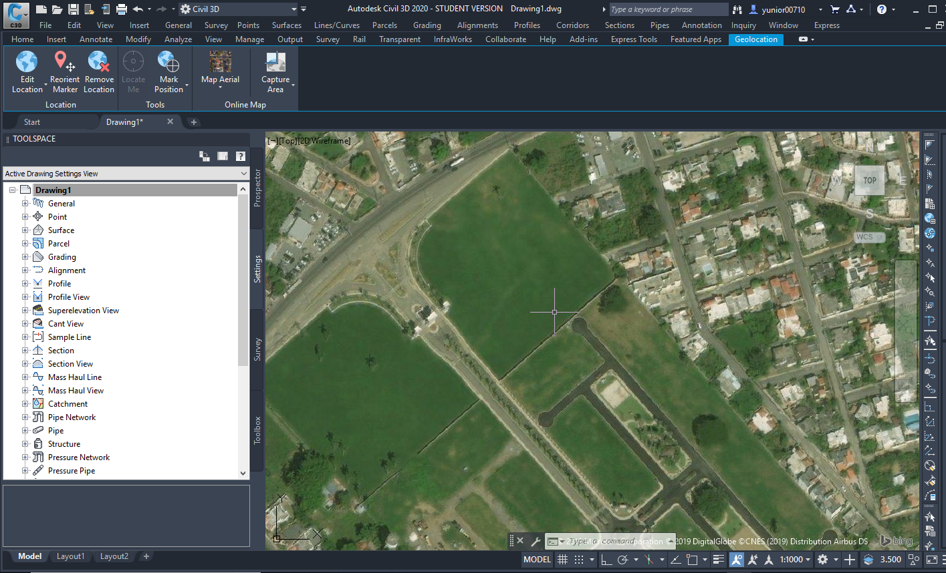Image resolution: width=946 pixels, height=573 pixels.
Task: Click the Save icon in quick access toolbar
Action: 74,9
